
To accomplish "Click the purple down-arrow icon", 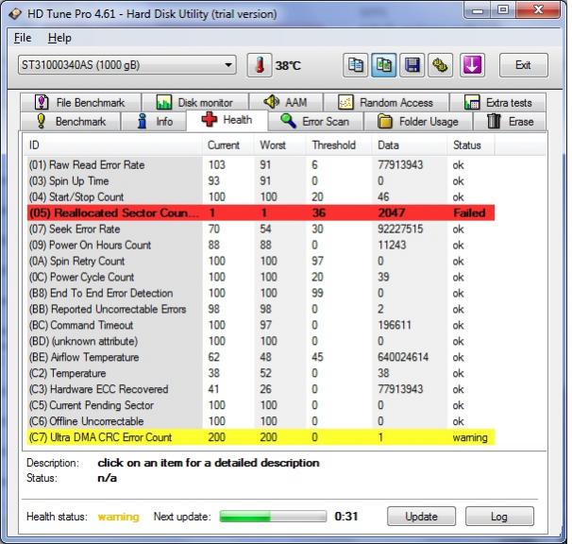I will (x=472, y=65).
